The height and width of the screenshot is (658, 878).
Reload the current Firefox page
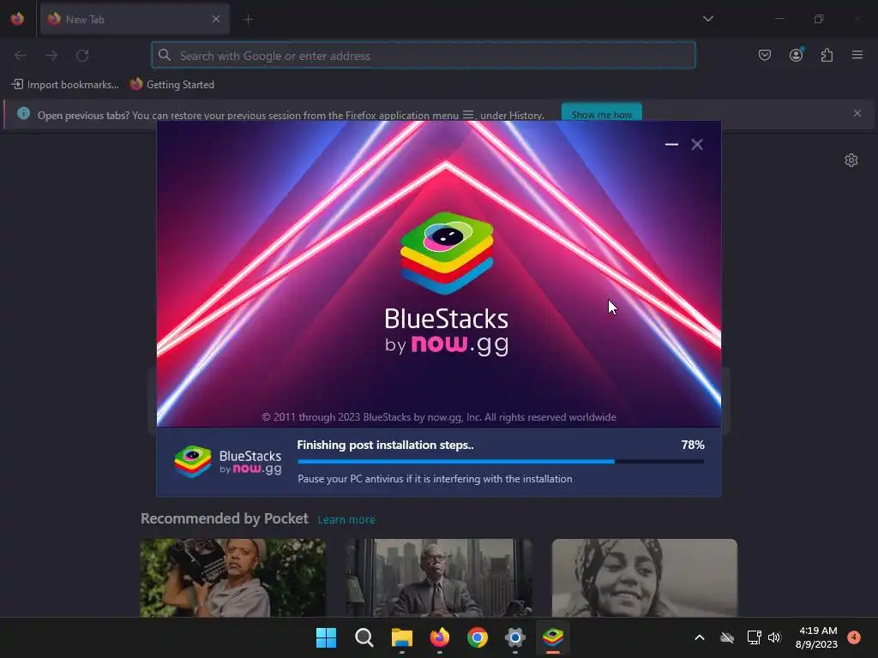[82, 56]
